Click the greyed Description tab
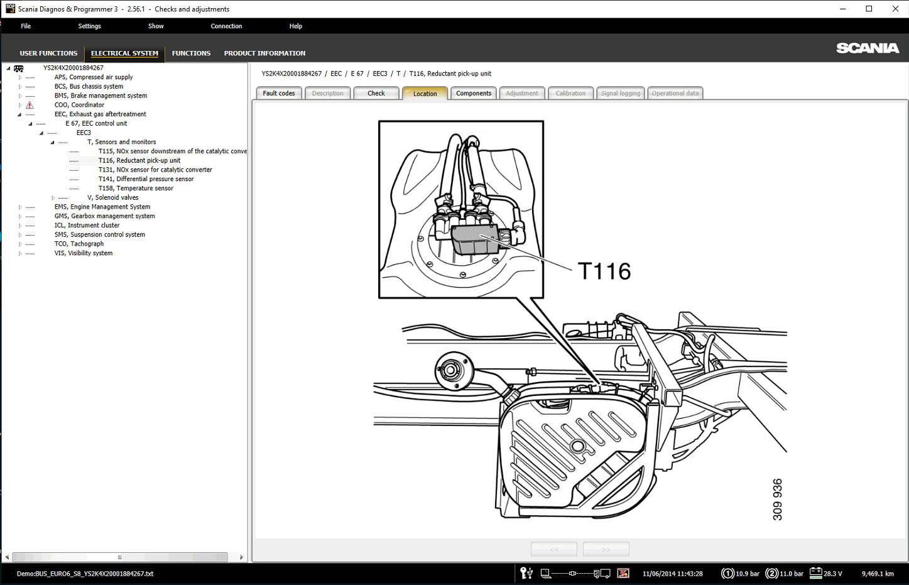 tap(328, 93)
